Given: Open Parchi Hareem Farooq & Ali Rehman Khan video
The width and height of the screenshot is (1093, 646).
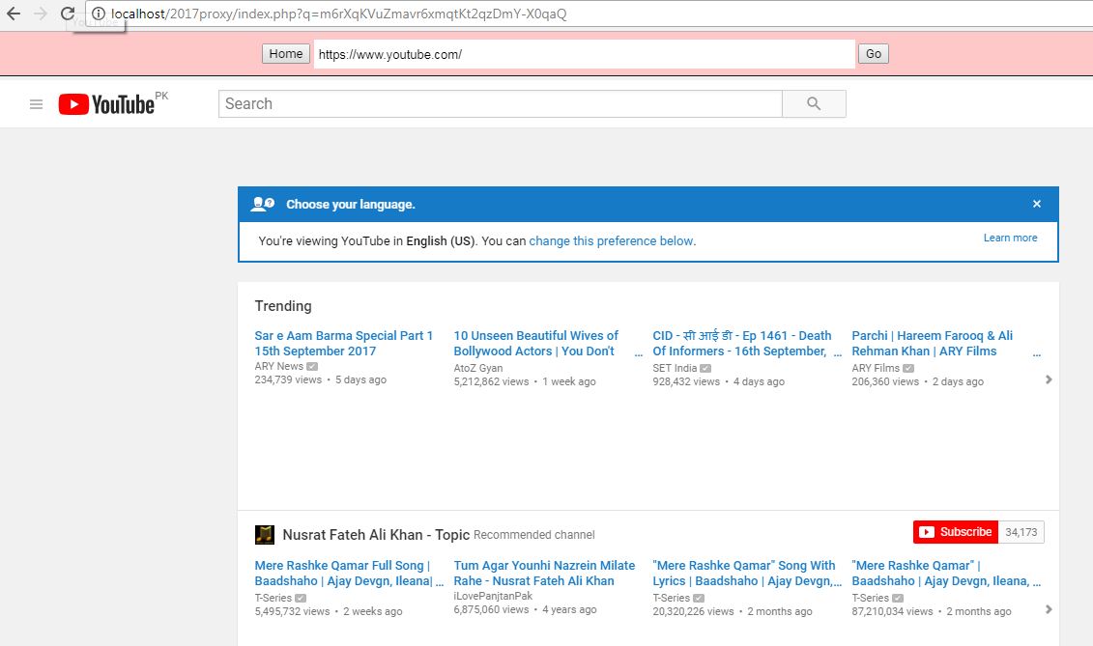Looking at the screenshot, I should [x=932, y=344].
